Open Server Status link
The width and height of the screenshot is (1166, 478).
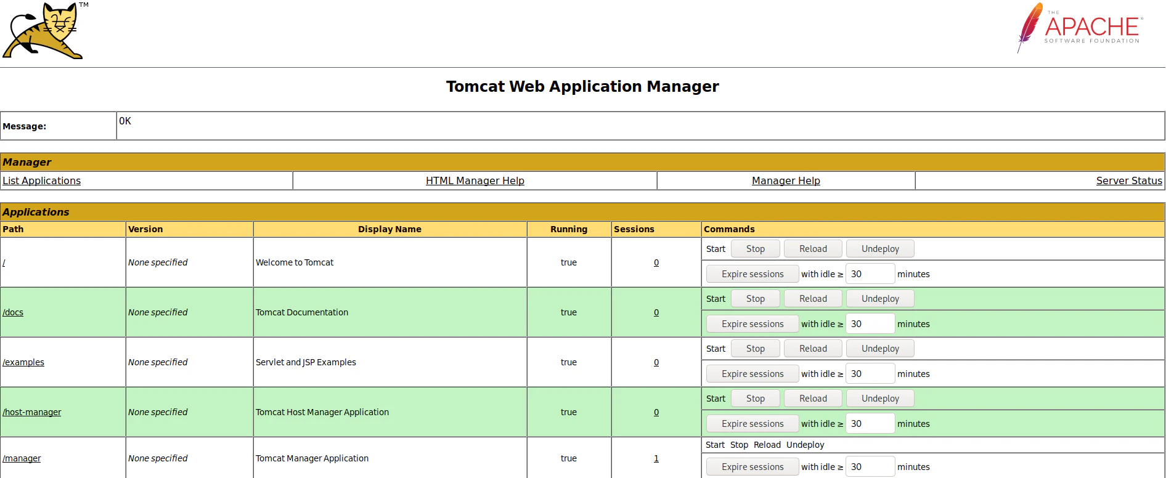[x=1129, y=180]
